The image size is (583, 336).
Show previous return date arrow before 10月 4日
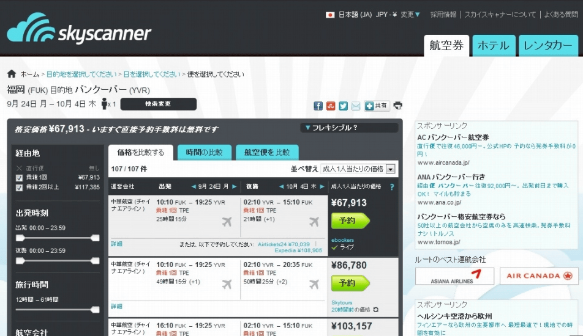point(282,186)
